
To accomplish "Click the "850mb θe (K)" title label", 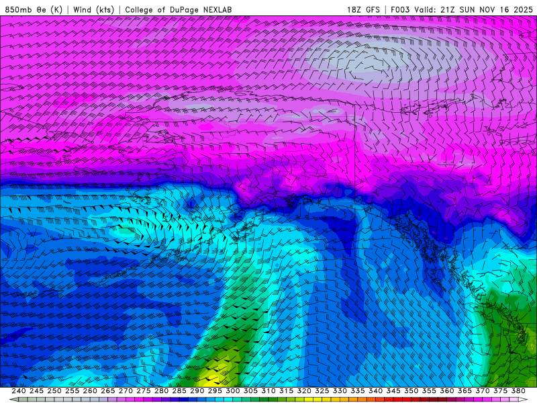I will pyautogui.click(x=34, y=9).
